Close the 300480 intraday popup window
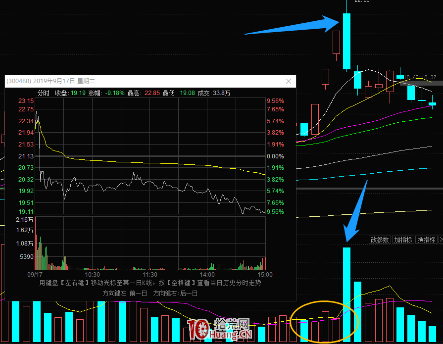This screenshot has height=344, width=443. click(289, 81)
